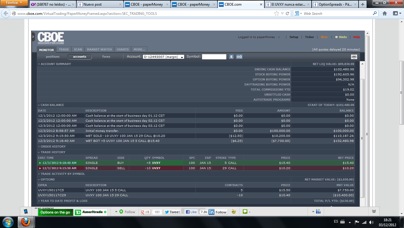Screen dimensions: 404x228
Task: Open the Account dropdown D-12493007 (margin)
Action: 163,57
